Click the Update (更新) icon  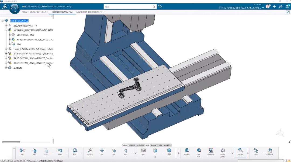pos(75,151)
